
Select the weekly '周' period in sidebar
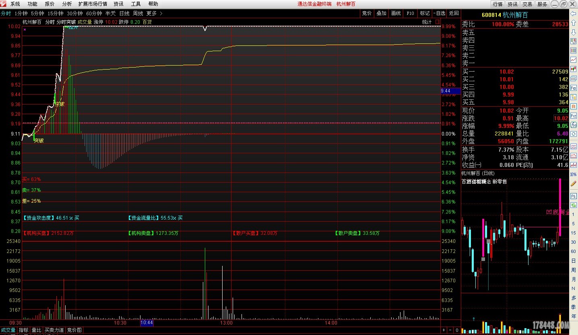click(x=573, y=270)
